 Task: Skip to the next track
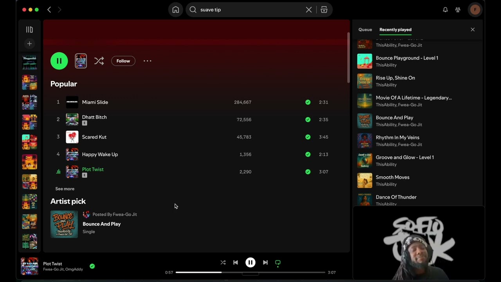265,262
